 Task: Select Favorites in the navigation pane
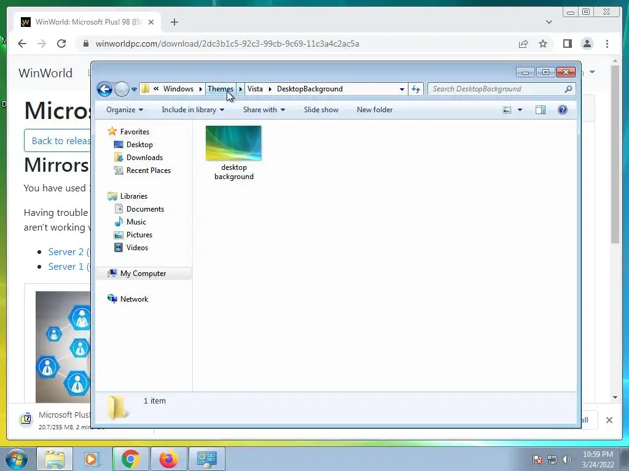tap(135, 131)
